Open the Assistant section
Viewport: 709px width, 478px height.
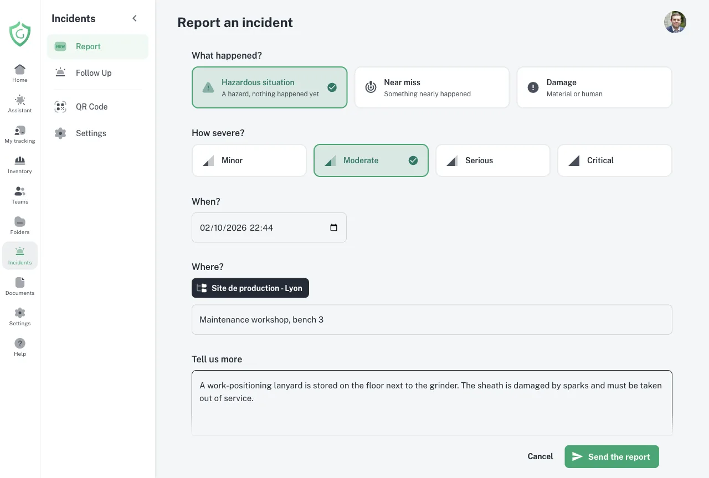point(20,103)
